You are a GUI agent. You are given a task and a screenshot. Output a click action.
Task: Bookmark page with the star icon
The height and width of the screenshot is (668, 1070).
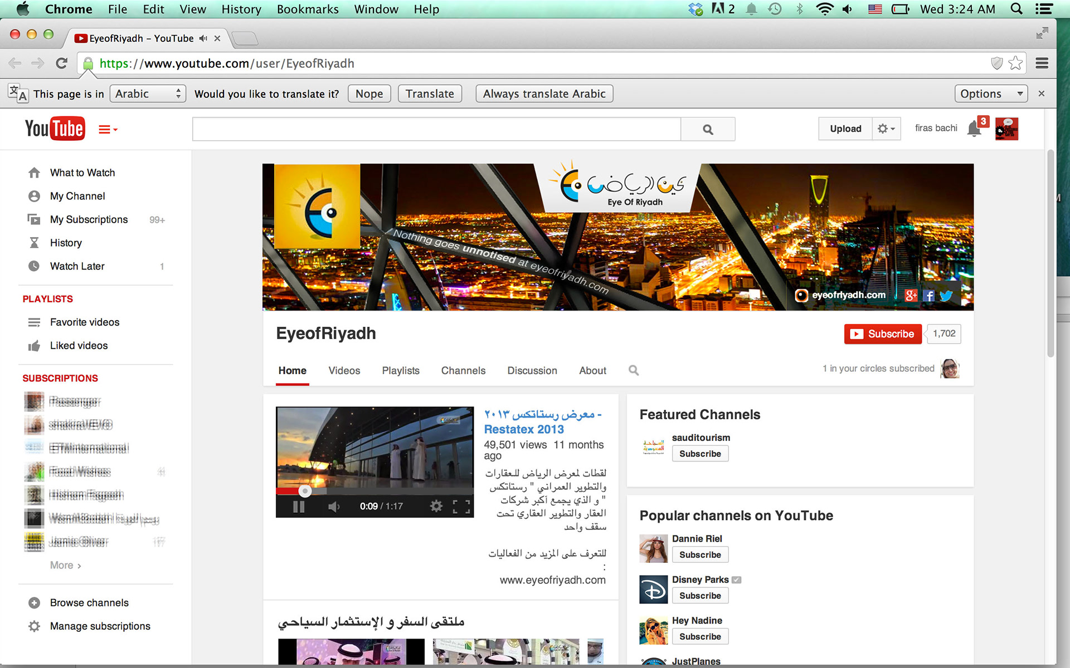1015,63
